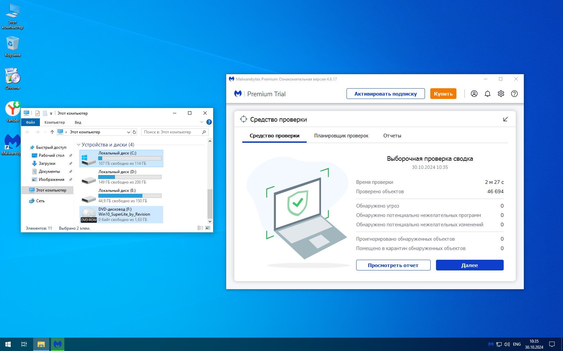Open the taskbar clock and date

pos(534,344)
